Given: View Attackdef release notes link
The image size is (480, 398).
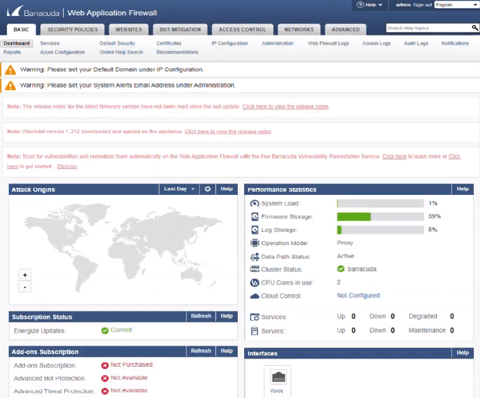Looking at the screenshot, I should tap(228, 131).
